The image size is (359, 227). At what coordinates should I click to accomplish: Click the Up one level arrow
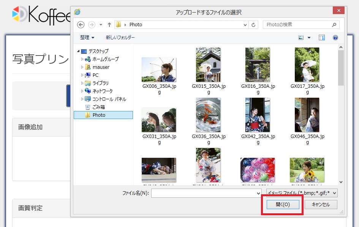pyautogui.click(x=109, y=25)
